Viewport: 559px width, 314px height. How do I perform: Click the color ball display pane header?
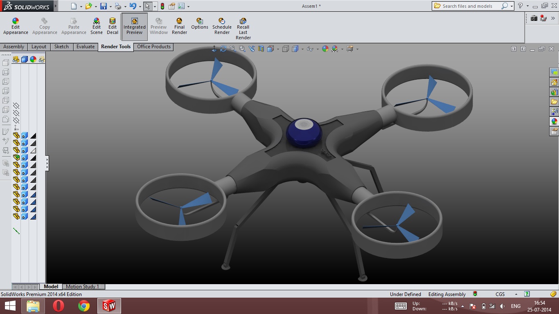pyautogui.click(x=33, y=59)
